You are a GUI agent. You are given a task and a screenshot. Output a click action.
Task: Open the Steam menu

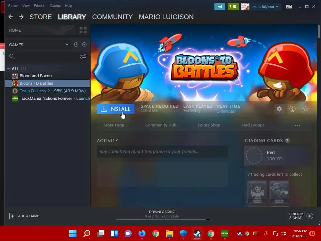coord(13,6)
